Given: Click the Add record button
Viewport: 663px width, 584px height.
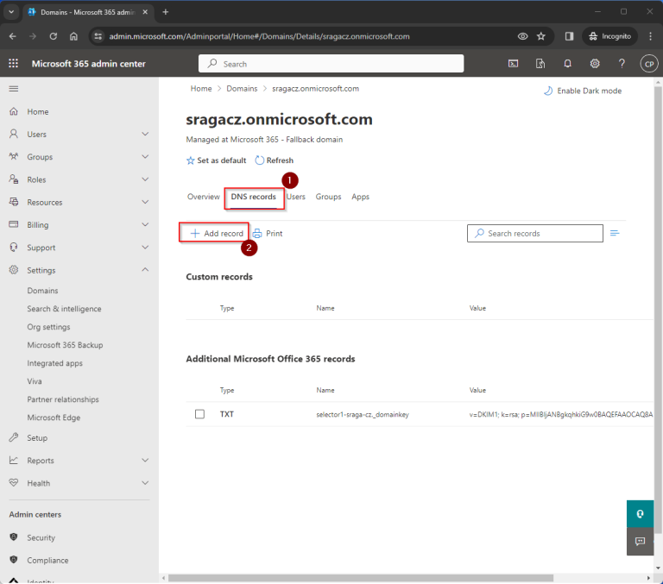Looking at the screenshot, I should point(216,233).
